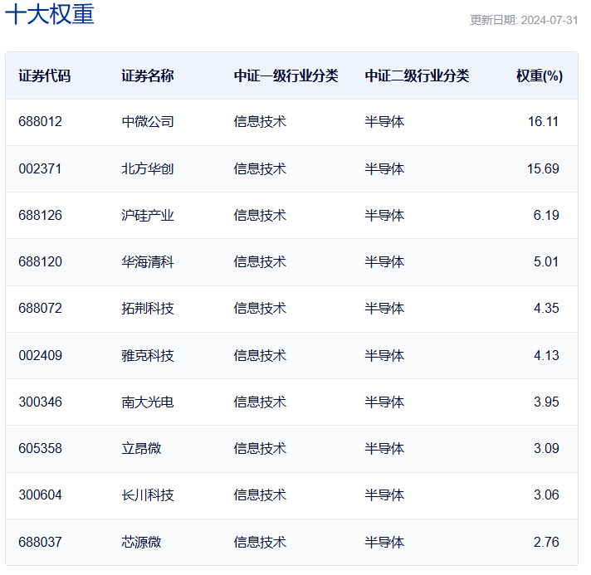Image resolution: width=591 pixels, height=575 pixels.
Task: Click 半导体 in the 雅克科技 row
Action: point(384,355)
